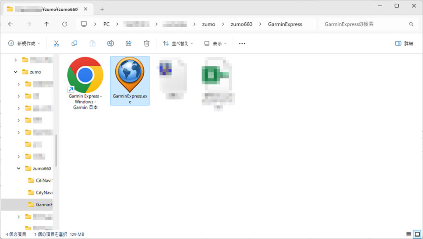Click the navigation pane scrollbar

click(x=56, y=150)
